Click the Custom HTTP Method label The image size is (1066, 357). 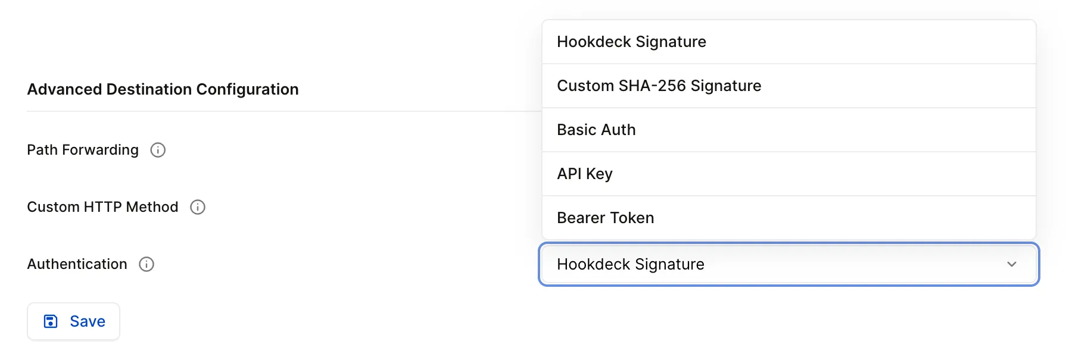pos(102,207)
